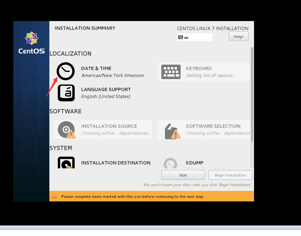301x236 pixels.
Task: Click the vertical scrollbar of the summary
Action: (252, 95)
